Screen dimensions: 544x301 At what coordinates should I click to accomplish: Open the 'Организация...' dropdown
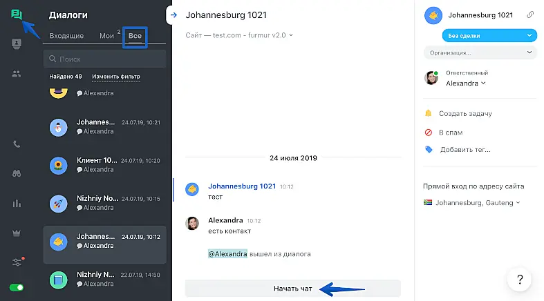[x=480, y=52]
